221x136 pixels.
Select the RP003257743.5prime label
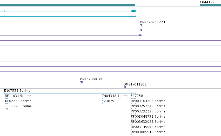pos(148,106)
